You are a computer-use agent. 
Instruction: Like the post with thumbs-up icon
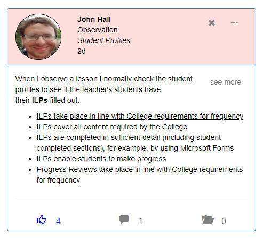click(42, 219)
